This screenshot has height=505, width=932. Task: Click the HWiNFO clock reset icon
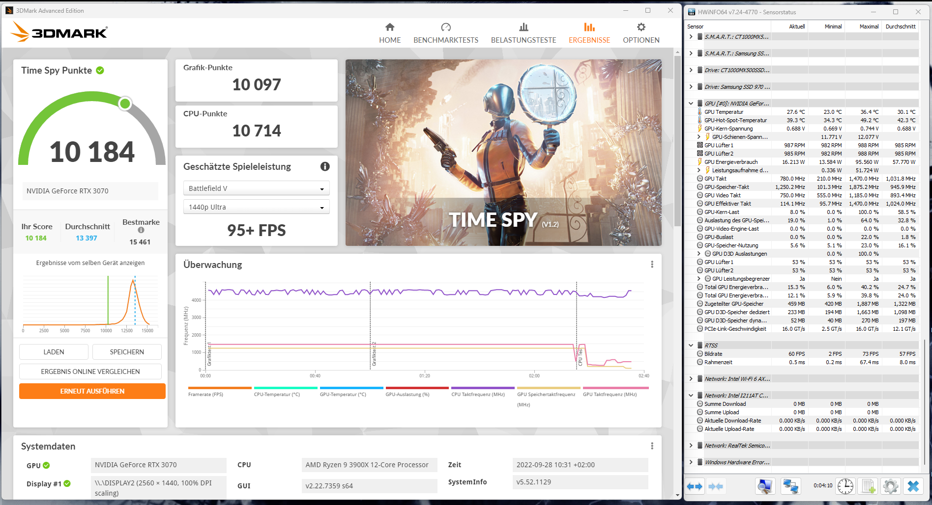click(845, 486)
